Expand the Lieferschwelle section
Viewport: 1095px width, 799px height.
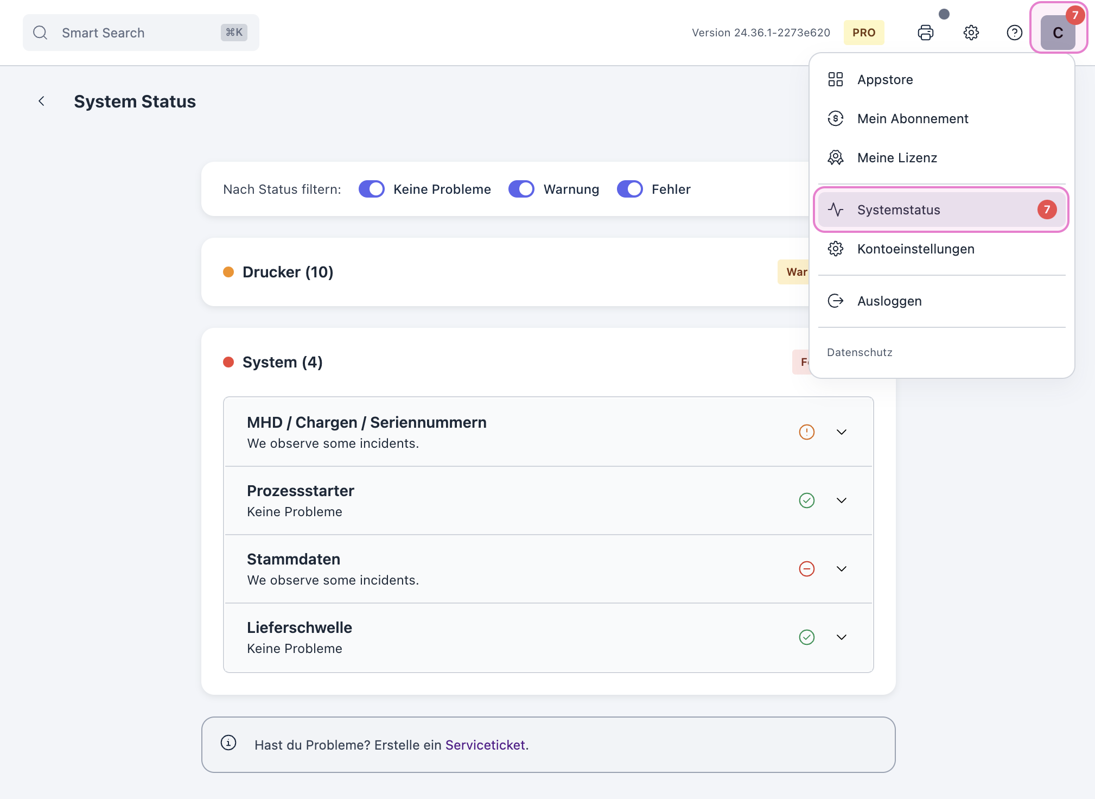842,637
